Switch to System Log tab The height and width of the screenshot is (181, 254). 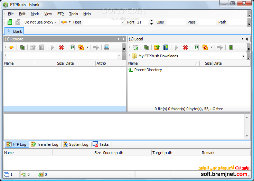click(76, 144)
